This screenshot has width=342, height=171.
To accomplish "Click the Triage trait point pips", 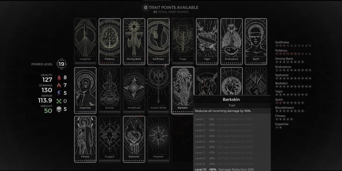I will coord(183,63).
